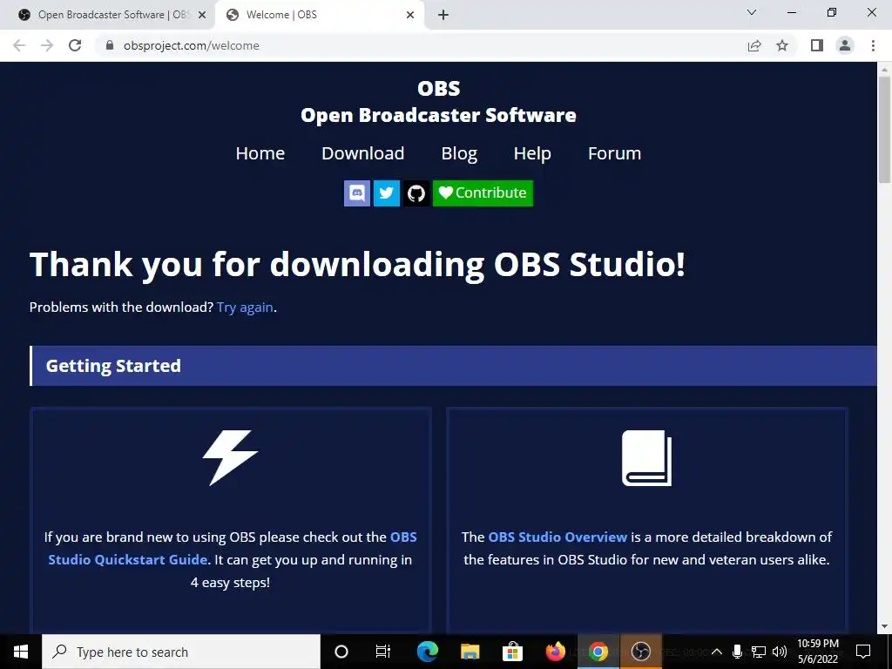Click the scrollbar down arrow

click(884, 626)
